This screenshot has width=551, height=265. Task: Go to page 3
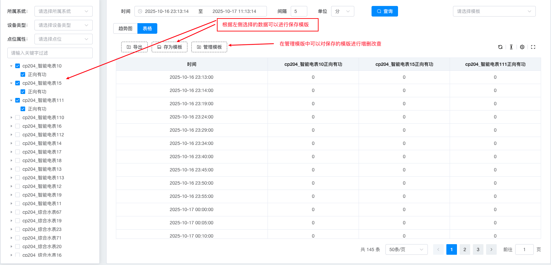click(478, 249)
